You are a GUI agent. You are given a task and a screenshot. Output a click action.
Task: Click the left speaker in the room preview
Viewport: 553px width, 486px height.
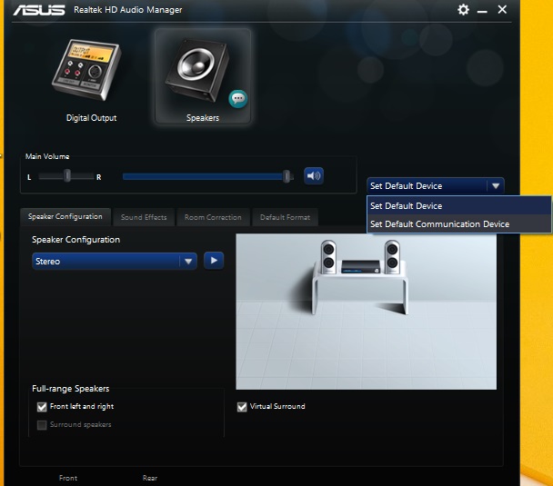(x=328, y=256)
